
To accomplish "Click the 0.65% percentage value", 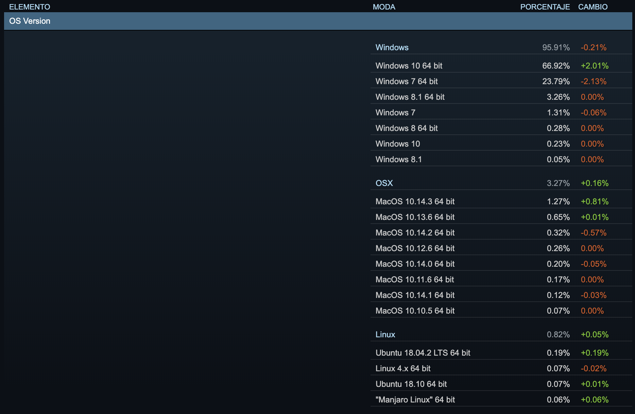I will tap(558, 217).
